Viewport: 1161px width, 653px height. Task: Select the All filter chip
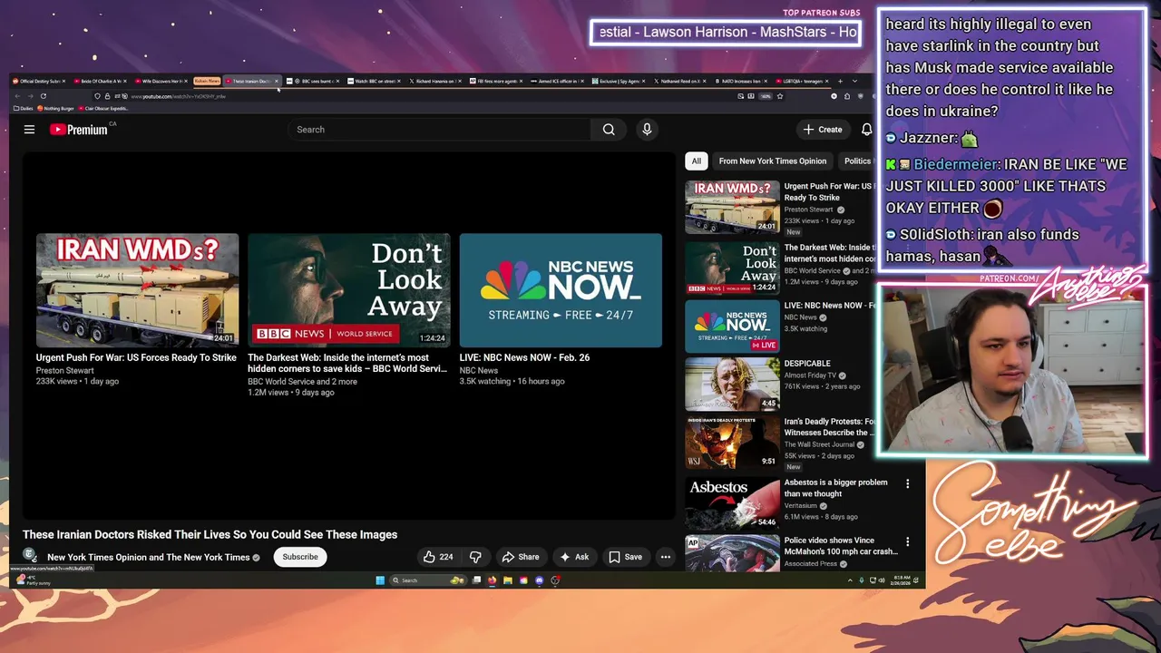click(x=696, y=161)
